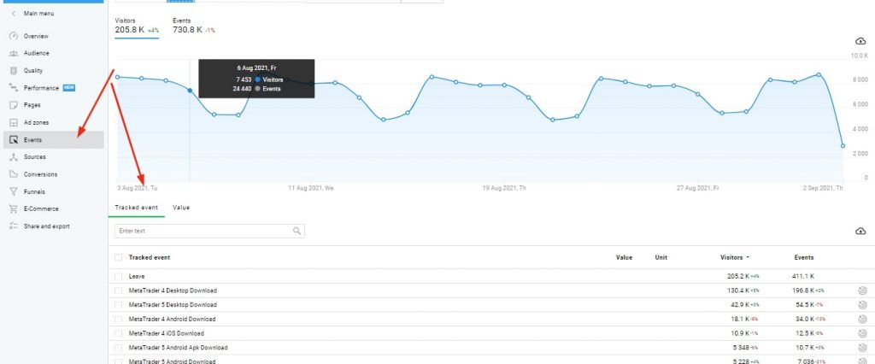Click search magnifier icon in text field
This screenshot has height=364, width=875.
(x=297, y=231)
